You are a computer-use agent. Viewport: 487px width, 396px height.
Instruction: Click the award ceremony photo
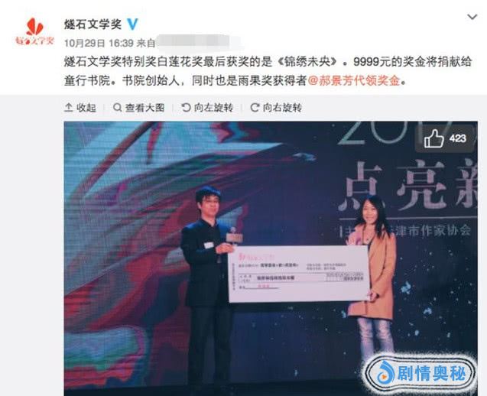tap(271, 258)
